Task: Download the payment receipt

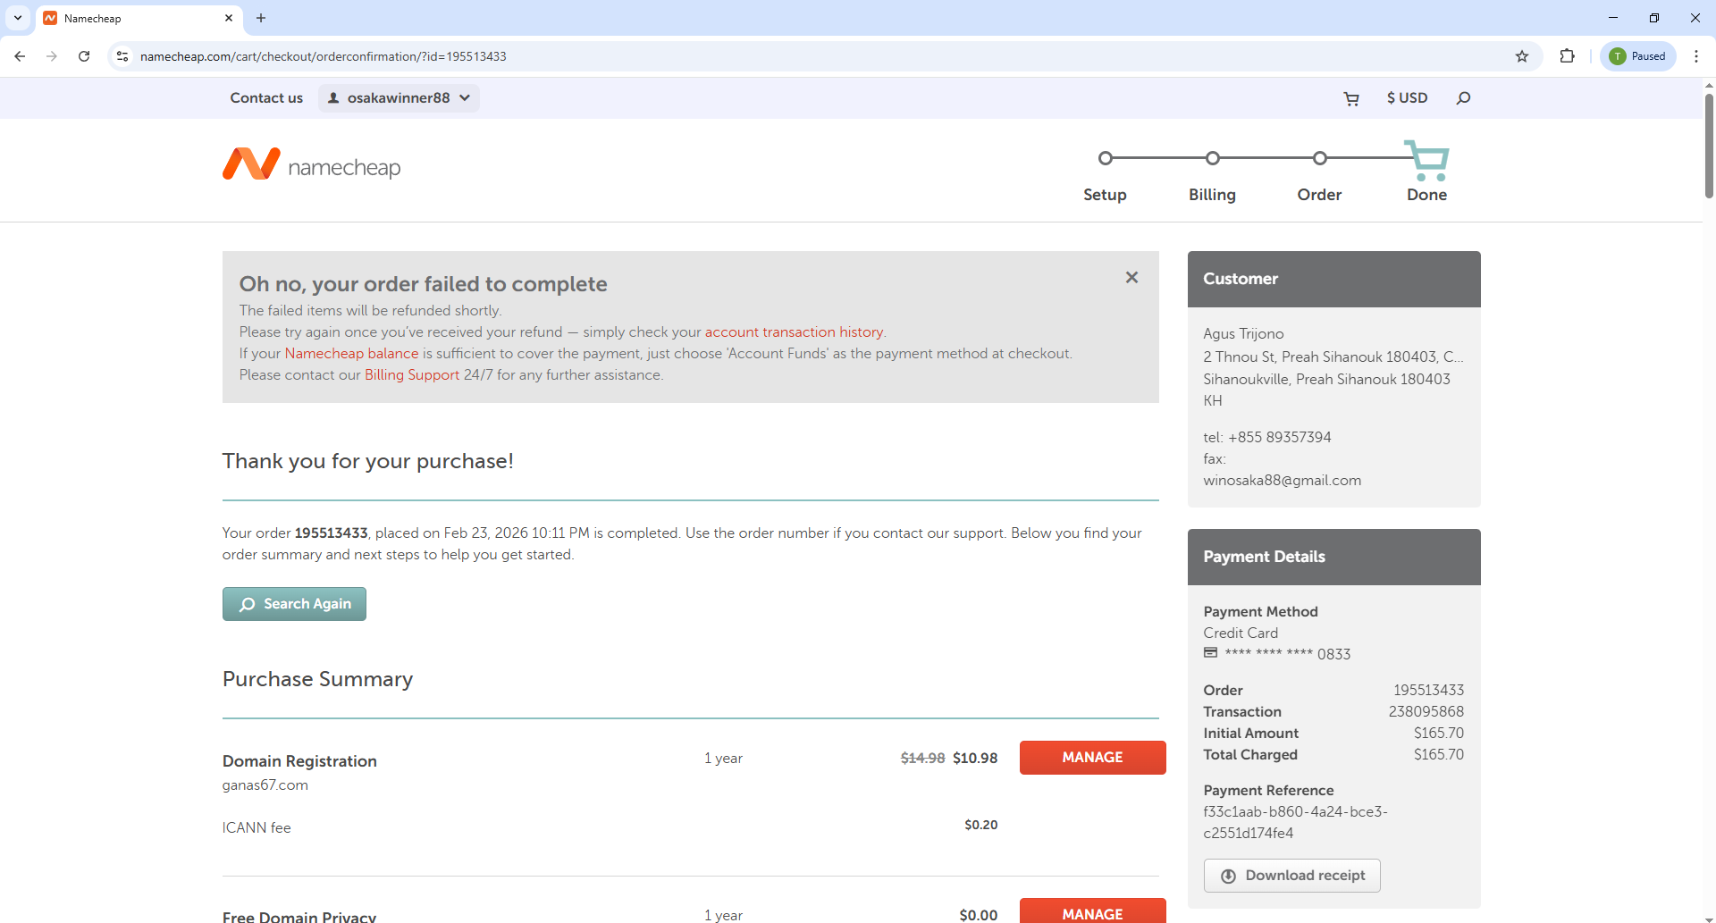Action: (1291, 876)
